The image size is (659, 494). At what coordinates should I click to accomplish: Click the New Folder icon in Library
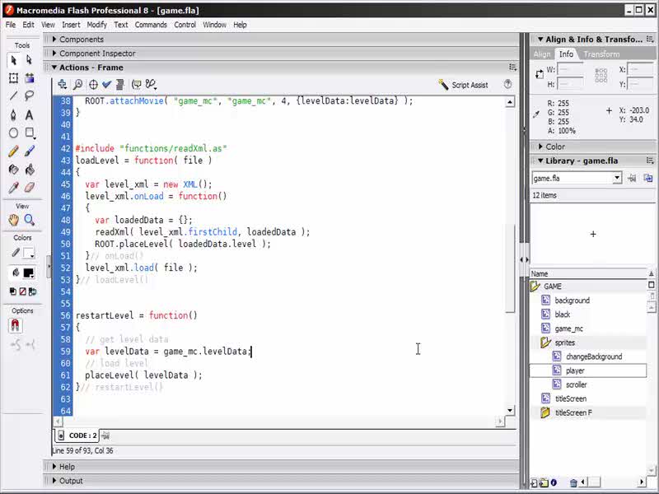[x=543, y=483]
